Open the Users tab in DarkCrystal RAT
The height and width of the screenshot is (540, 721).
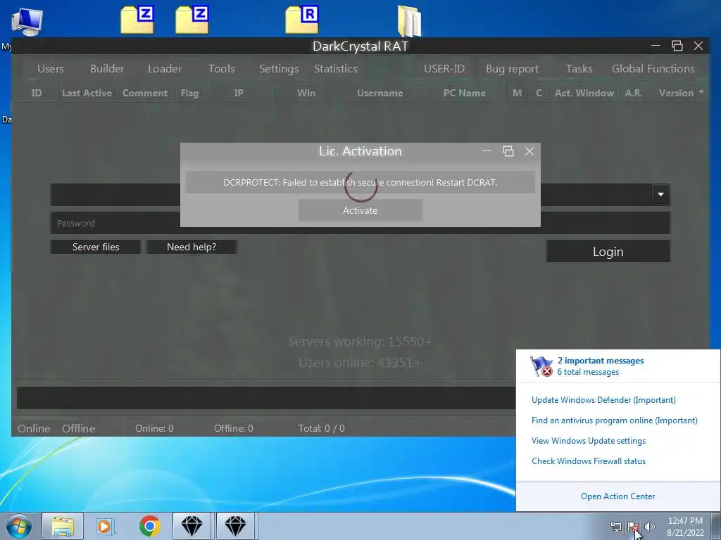click(x=51, y=69)
